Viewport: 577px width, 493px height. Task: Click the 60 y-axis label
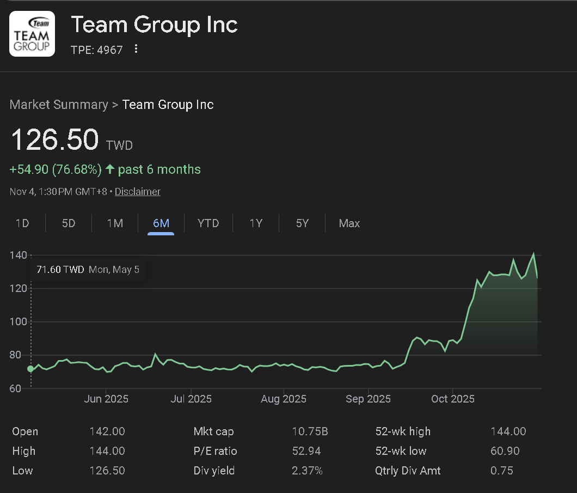click(x=15, y=388)
